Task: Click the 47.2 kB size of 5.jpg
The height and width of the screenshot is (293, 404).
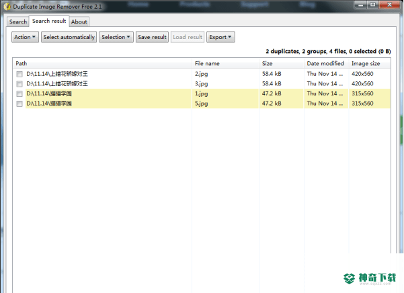Action: (272, 103)
